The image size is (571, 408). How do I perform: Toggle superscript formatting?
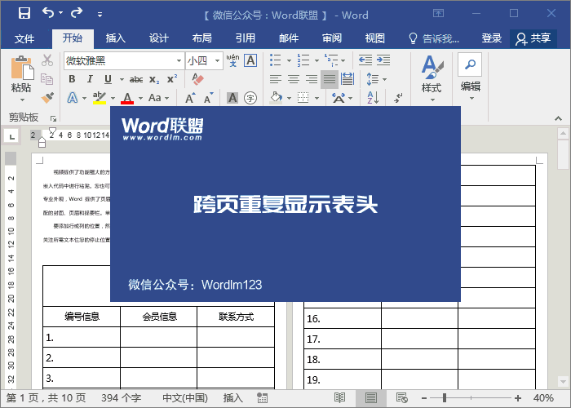click(172, 79)
